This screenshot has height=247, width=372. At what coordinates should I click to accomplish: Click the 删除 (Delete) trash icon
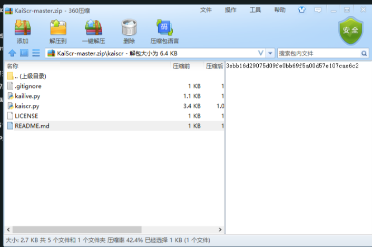[x=129, y=27]
